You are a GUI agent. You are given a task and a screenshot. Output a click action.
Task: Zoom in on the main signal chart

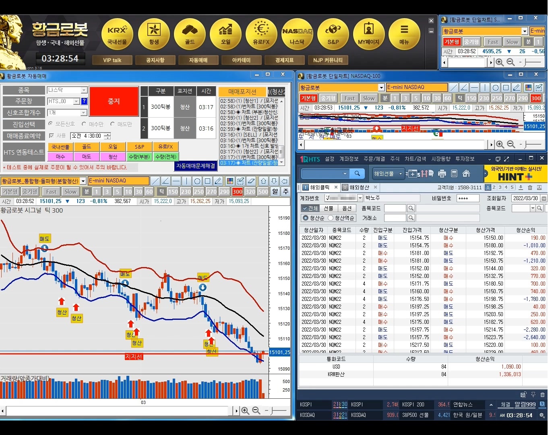[x=245, y=411]
